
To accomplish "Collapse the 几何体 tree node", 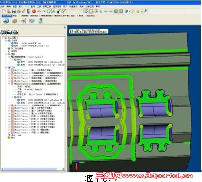I will [6, 40].
